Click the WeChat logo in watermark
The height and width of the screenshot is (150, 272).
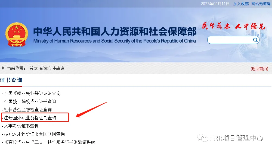pos(202,138)
